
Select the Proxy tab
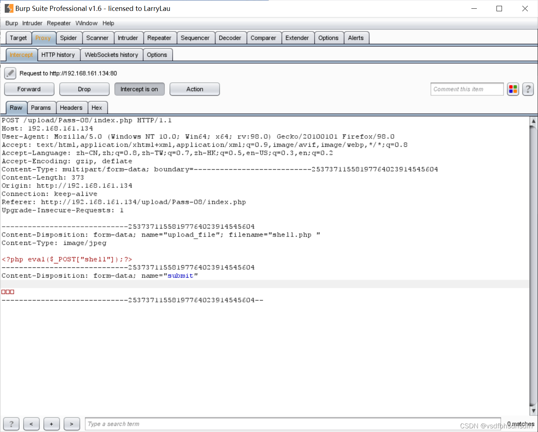coord(43,38)
